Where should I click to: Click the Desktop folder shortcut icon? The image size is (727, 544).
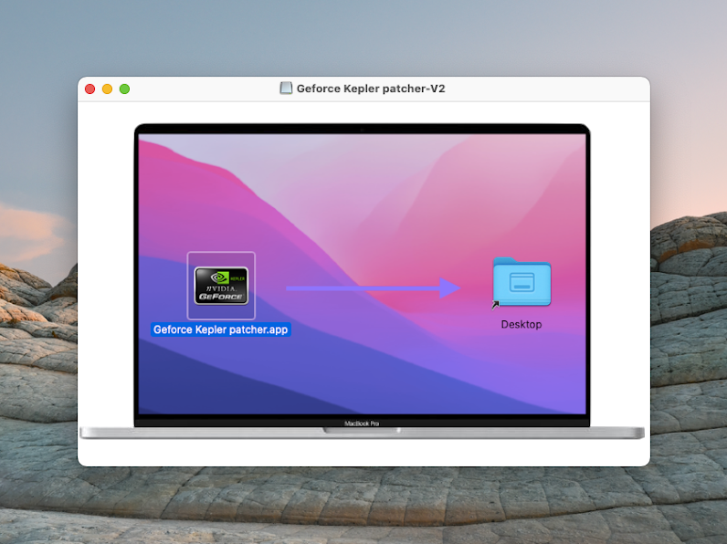point(522,284)
